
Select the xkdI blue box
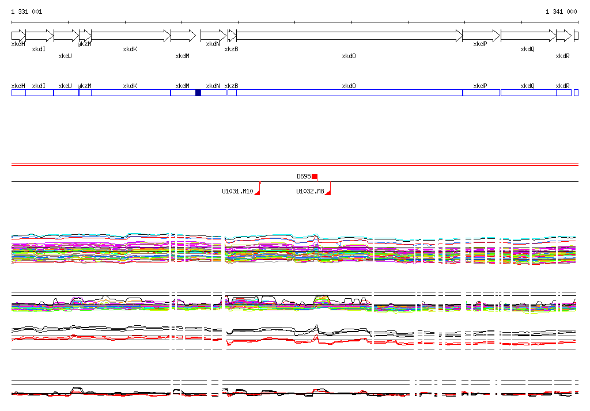point(40,93)
